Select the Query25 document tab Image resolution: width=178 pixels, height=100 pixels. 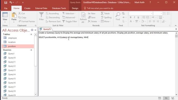pyautogui.click(x=45, y=29)
